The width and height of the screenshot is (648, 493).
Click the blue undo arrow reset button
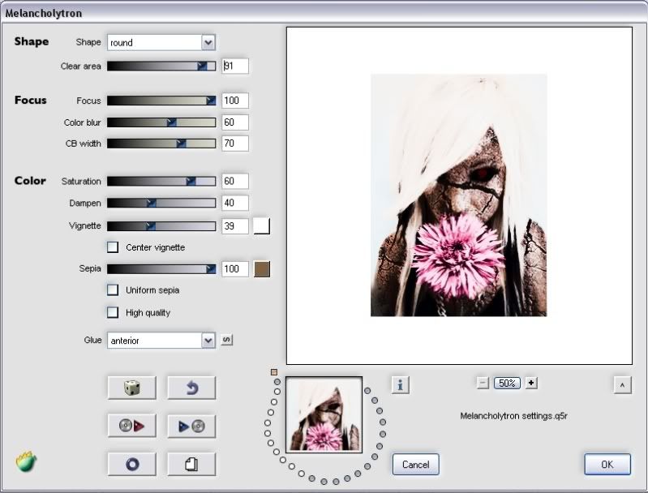191,388
